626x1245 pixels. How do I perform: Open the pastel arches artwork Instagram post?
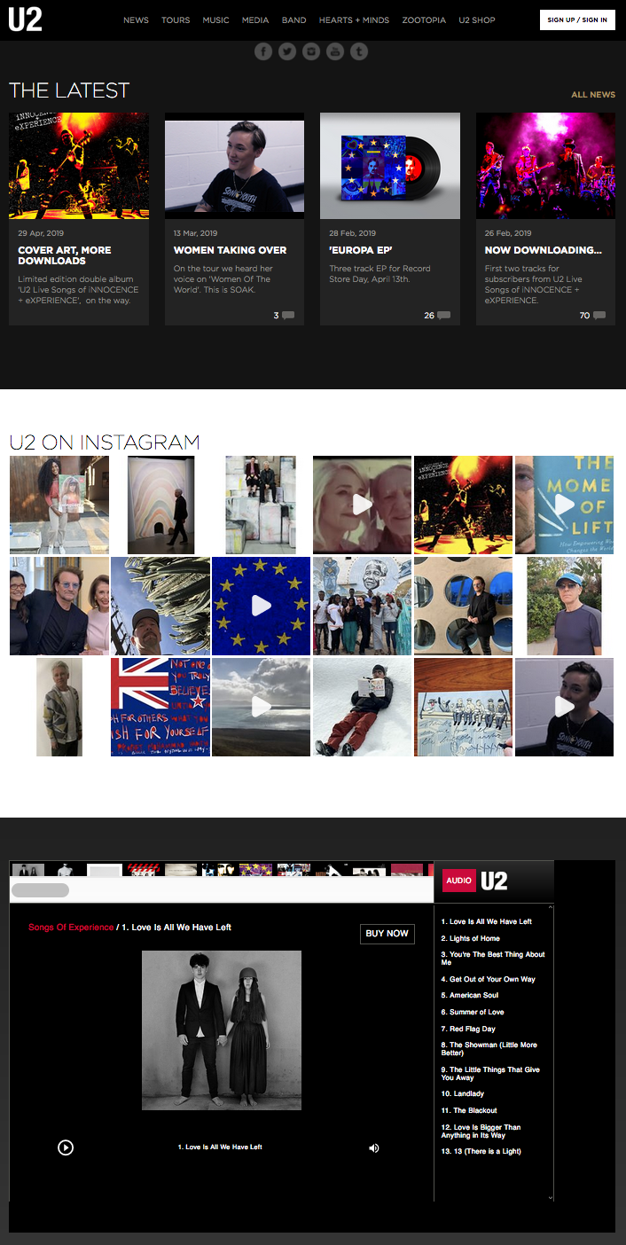[x=160, y=505]
